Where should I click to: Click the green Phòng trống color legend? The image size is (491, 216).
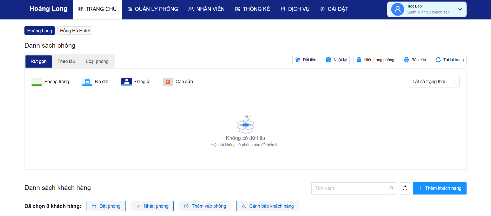37,82
